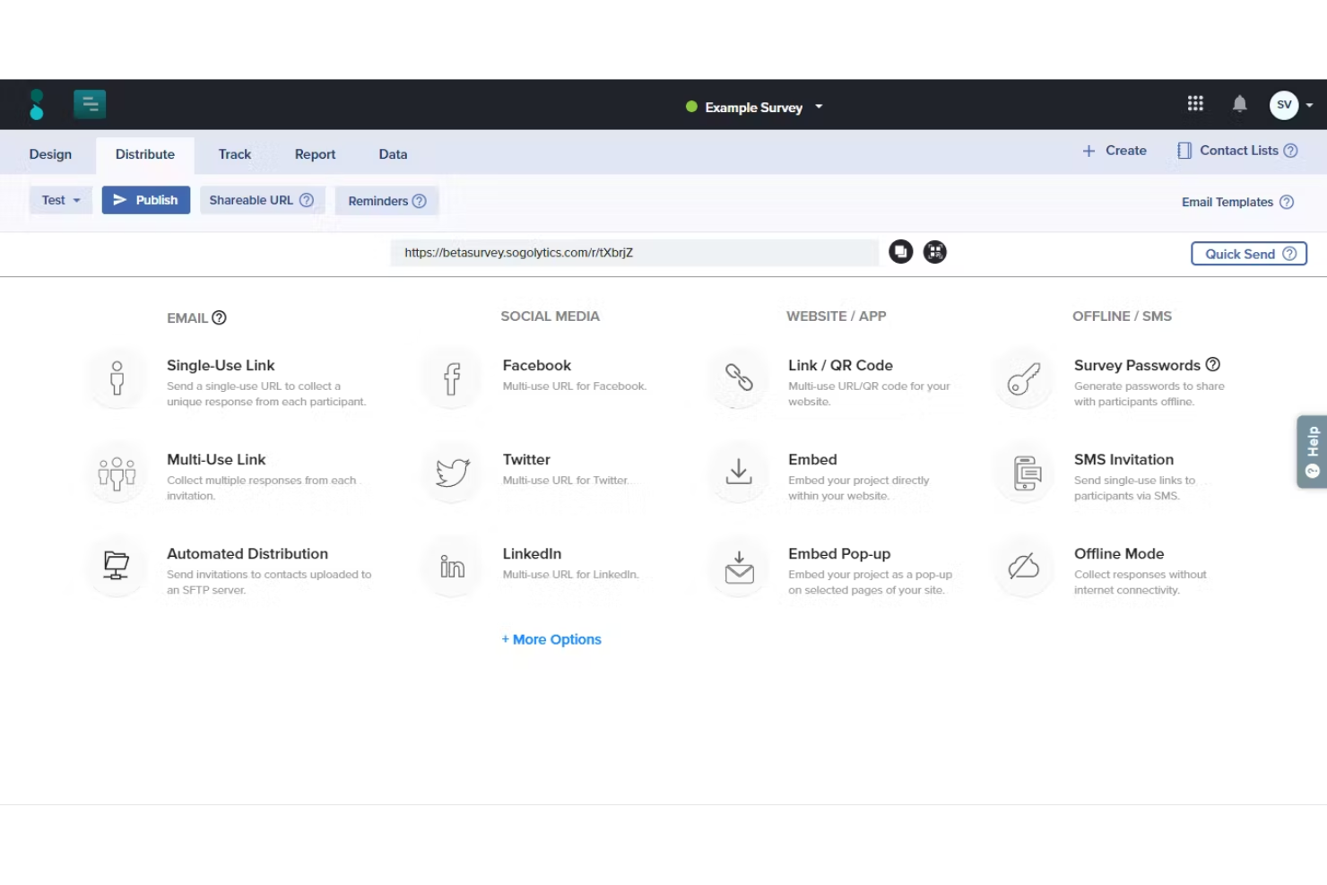
Task: Open the Example Survey dropdown
Action: coord(818,107)
